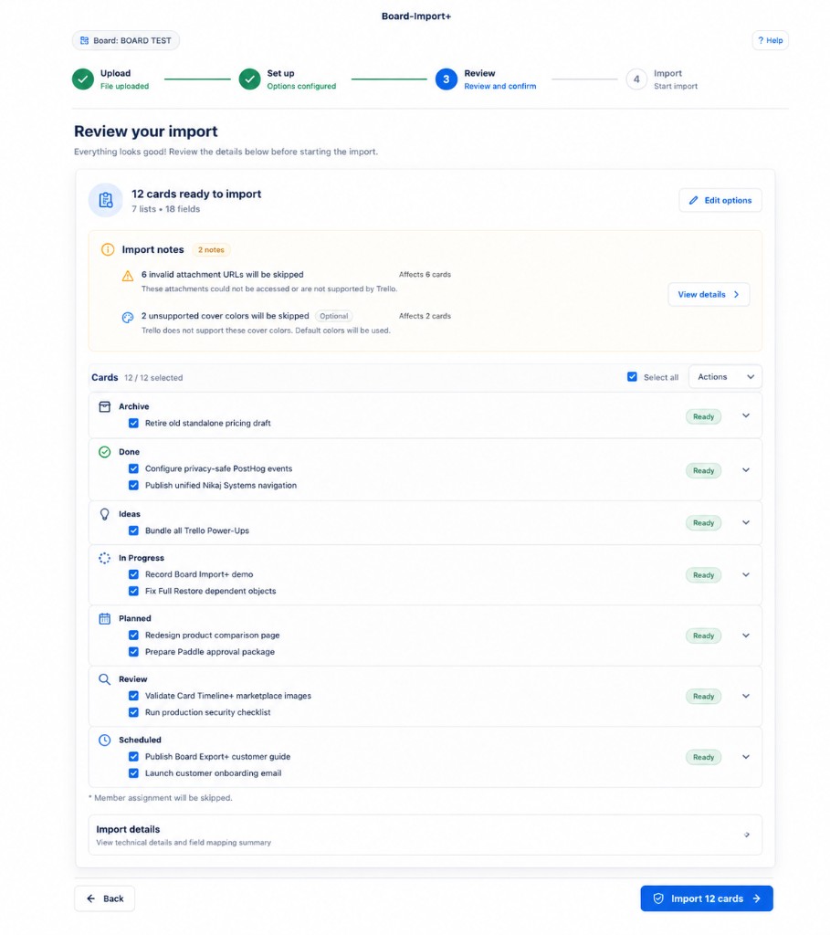Open Help
Viewport: 830px width, 935px height.
click(x=770, y=40)
